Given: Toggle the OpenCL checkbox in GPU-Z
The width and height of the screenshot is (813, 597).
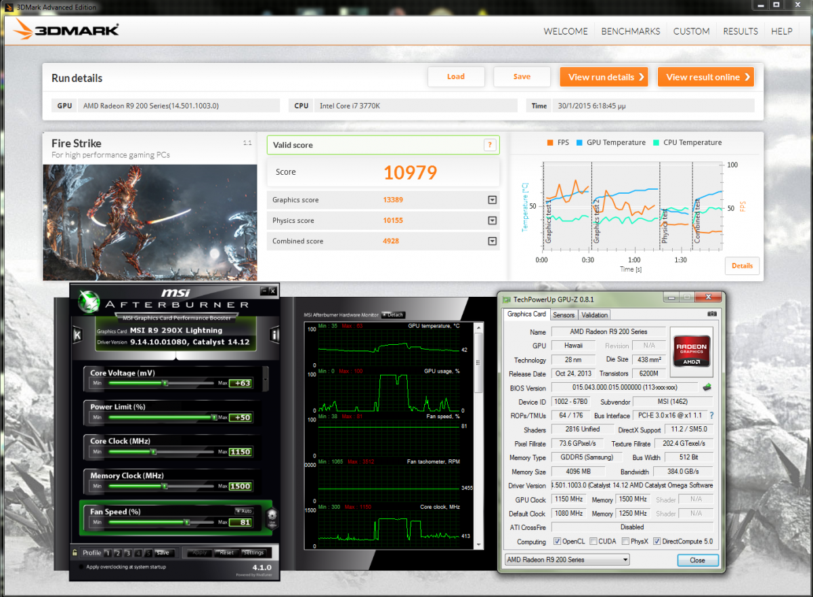Looking at the screenshot, I should tap(558, 541).
